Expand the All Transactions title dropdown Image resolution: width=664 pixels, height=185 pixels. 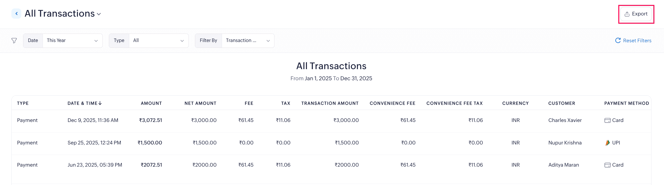[x=99, y=14]
